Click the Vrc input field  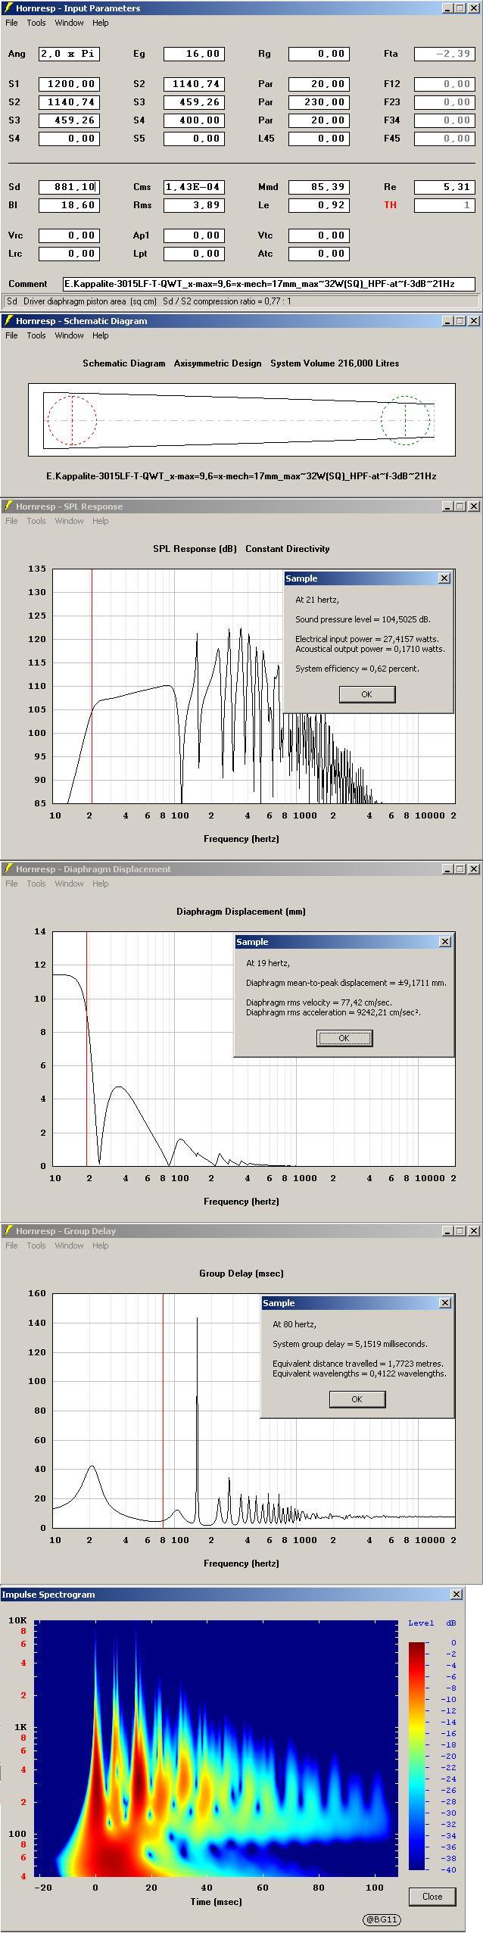coord(70,235)
